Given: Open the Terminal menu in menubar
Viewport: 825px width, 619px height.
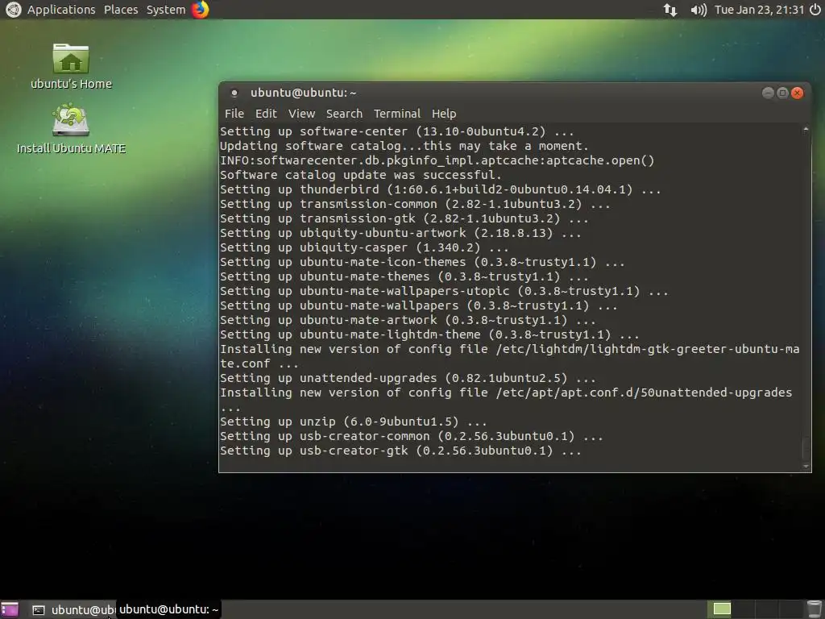Looking at the screenshot, I should (x=396, y=114).
